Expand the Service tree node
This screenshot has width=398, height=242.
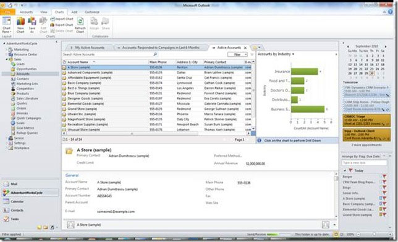[7, 138]
